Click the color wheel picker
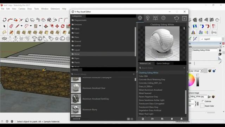225x127 pixels. pyautogui.click(x=192, y=80)
